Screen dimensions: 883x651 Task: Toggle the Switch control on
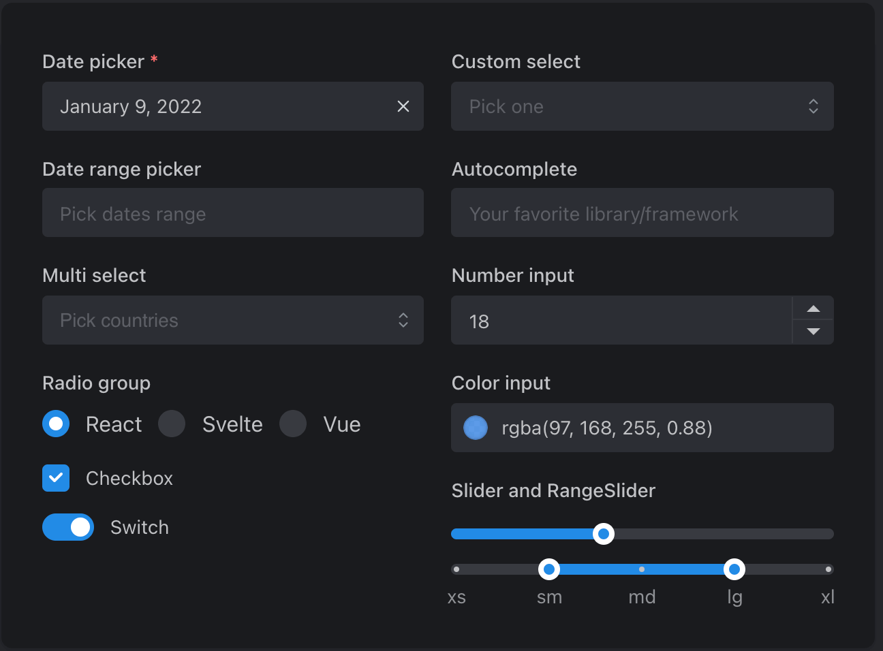[68, 527]
